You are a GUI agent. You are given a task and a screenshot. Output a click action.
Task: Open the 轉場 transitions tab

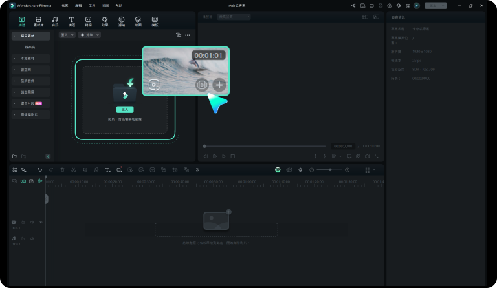point(89,21)
